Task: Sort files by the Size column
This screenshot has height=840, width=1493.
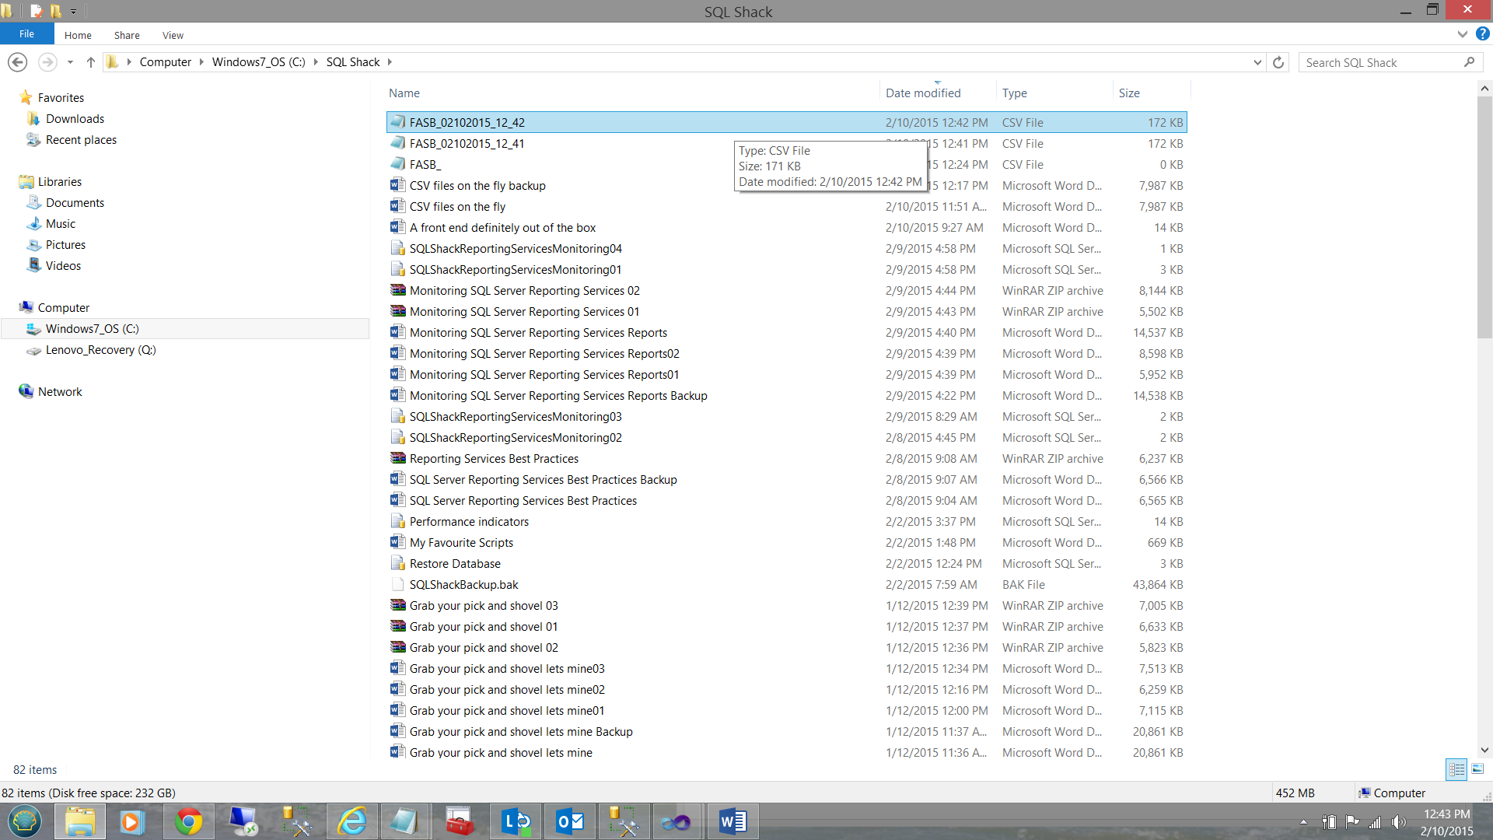Action: click(x=1129, y=93)
